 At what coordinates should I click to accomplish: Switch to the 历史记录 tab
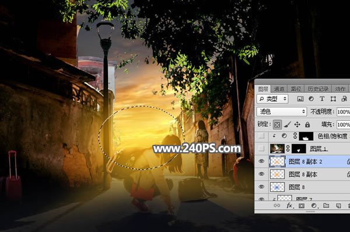(x=318, y=89)
